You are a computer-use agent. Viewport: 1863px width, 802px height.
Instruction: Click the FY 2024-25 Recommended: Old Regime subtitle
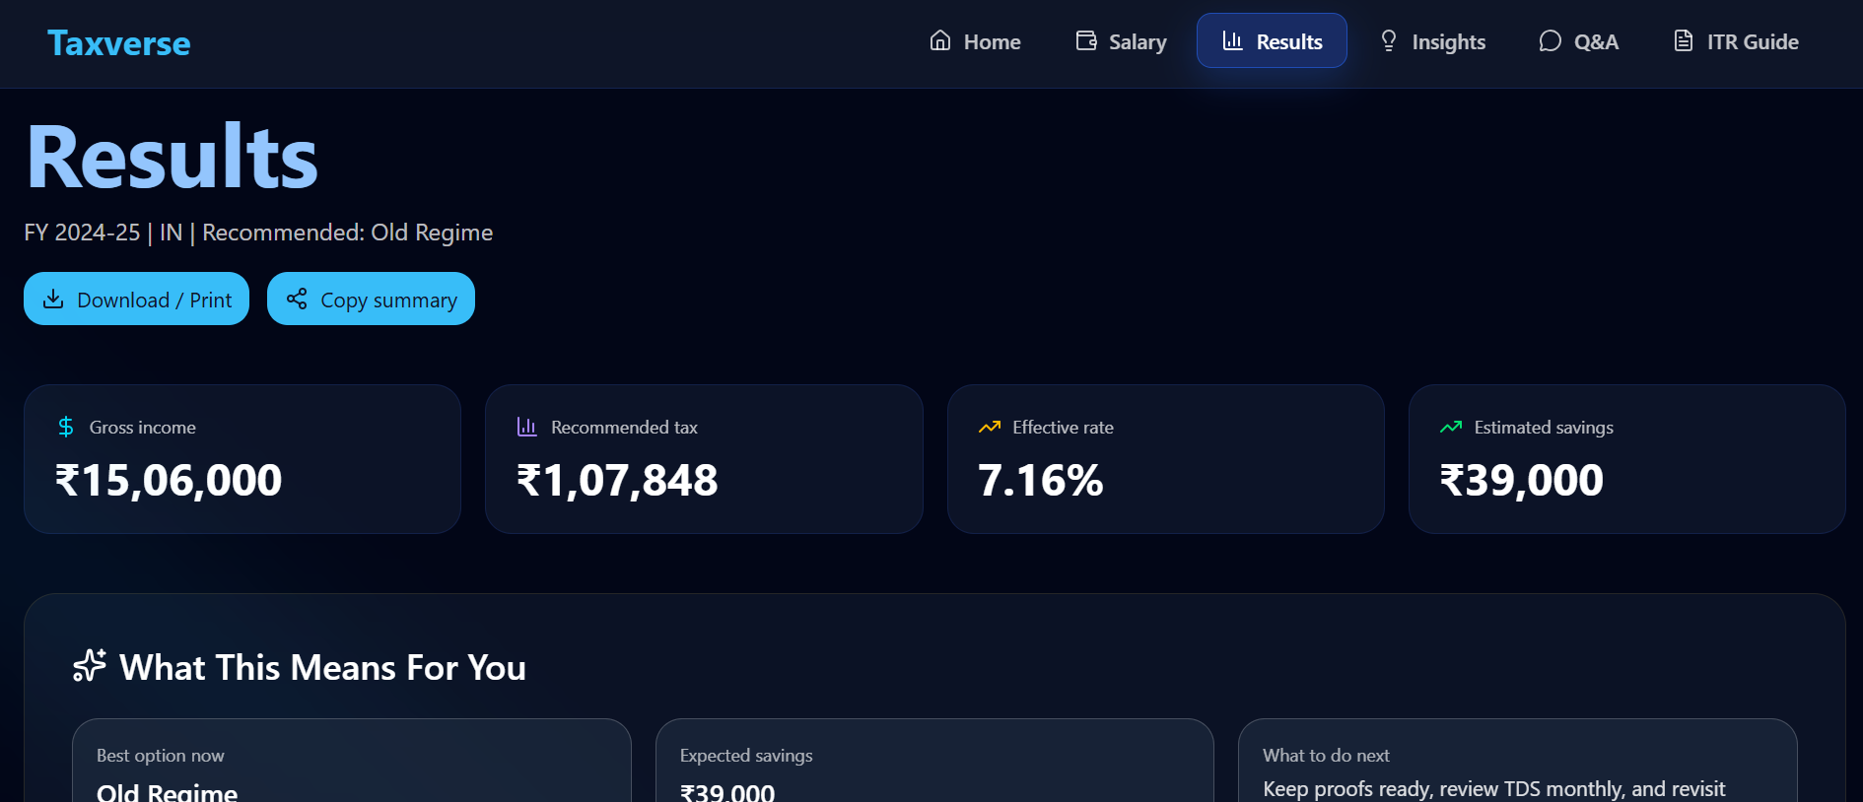click(x=258, y=233)
